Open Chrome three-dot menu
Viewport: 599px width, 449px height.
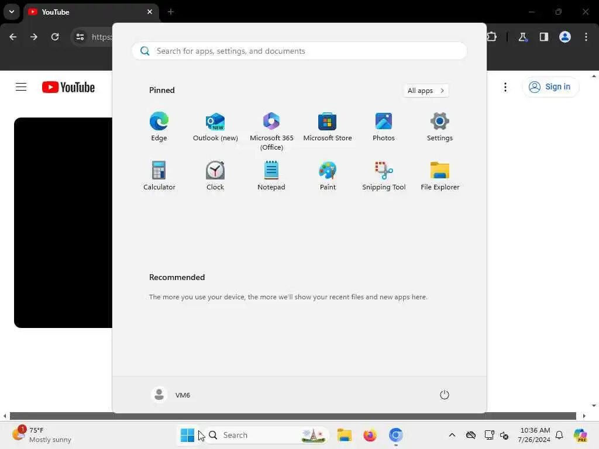click(x=586, y=37)
